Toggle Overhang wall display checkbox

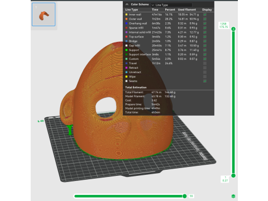pos(205,23)
